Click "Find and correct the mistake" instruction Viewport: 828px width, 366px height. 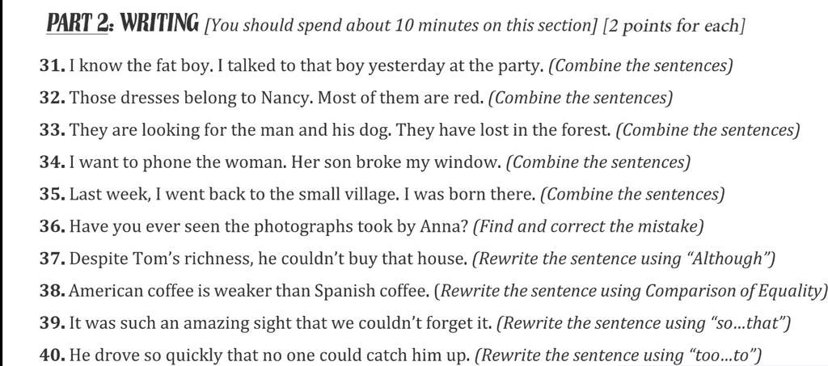tap(589, 227)
